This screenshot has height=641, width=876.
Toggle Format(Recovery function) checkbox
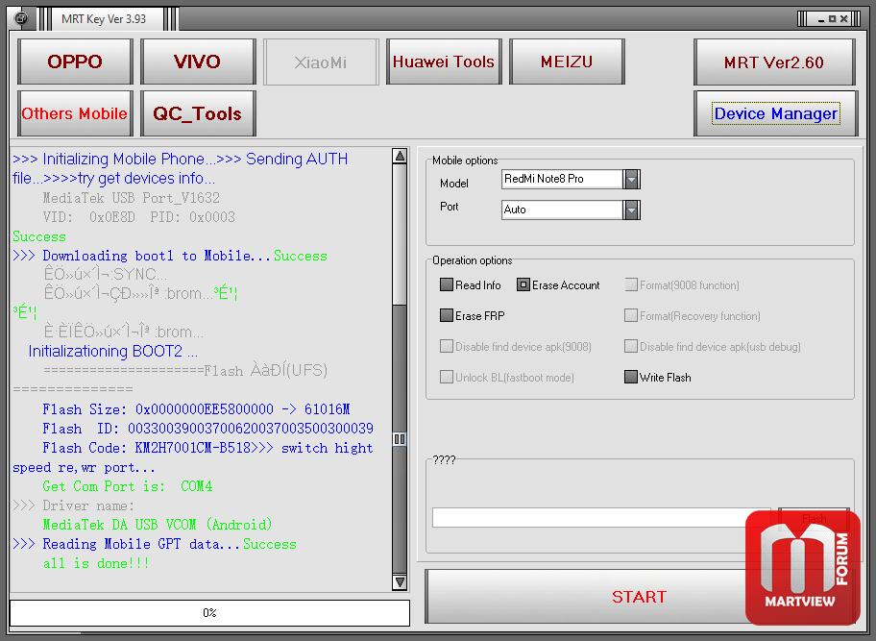[x=631, y=316]
